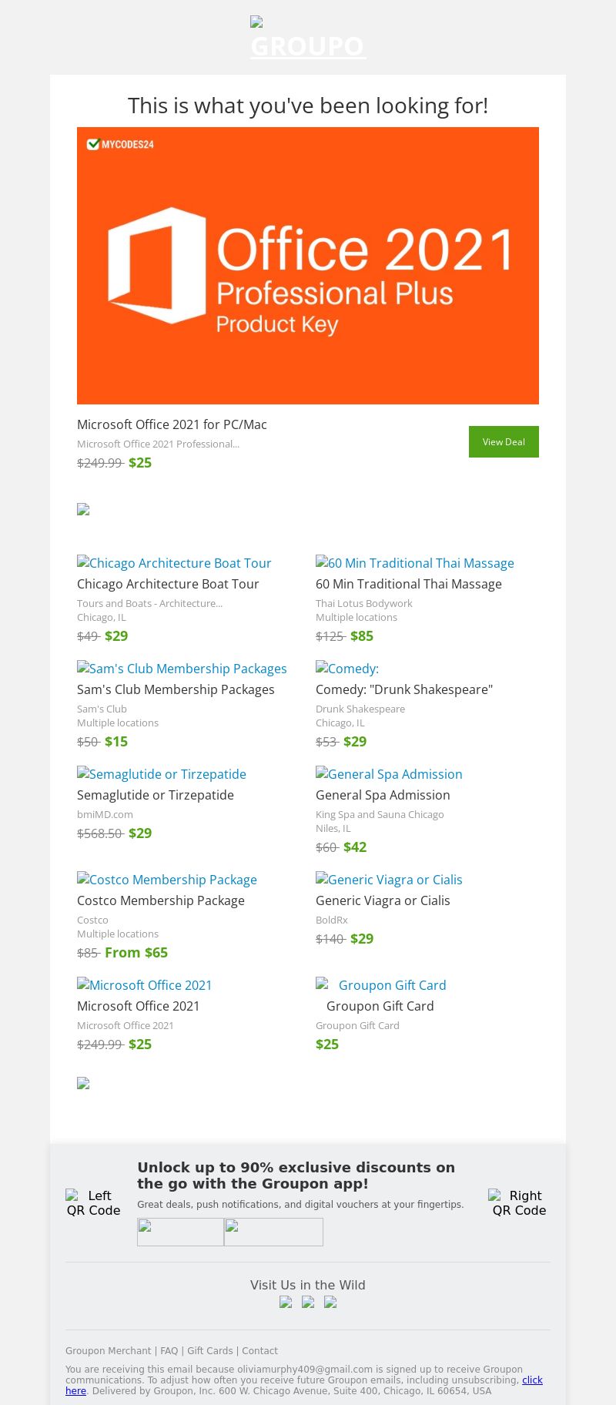This screenshot has height=1405, width=616.
Task: Click the rightmost social media icon
Action: 330,1303
